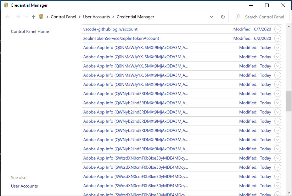Select the first Adobe App Info QWNyb2Jh row

181,93
